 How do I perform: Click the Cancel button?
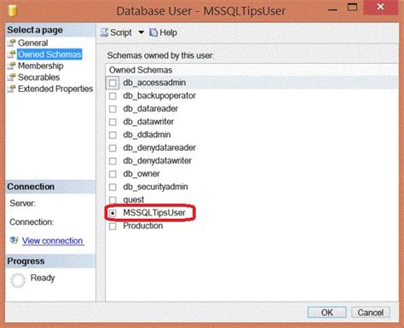pos(371,313)
